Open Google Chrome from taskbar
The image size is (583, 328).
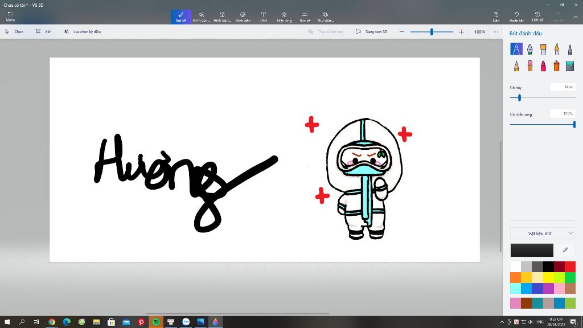tap(52, 322)
